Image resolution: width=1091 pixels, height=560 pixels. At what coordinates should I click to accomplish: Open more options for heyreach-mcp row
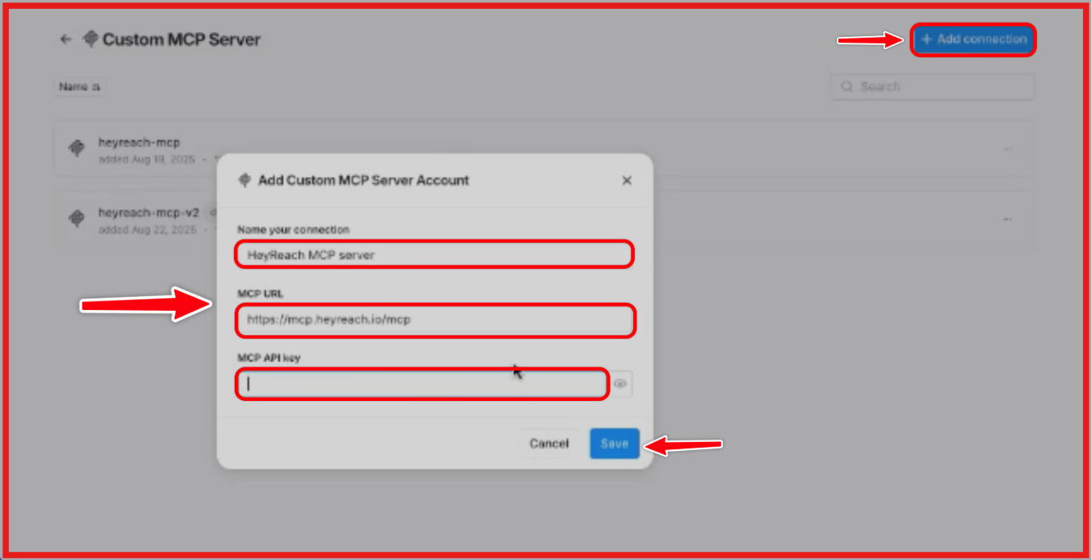click(1008, 149)
